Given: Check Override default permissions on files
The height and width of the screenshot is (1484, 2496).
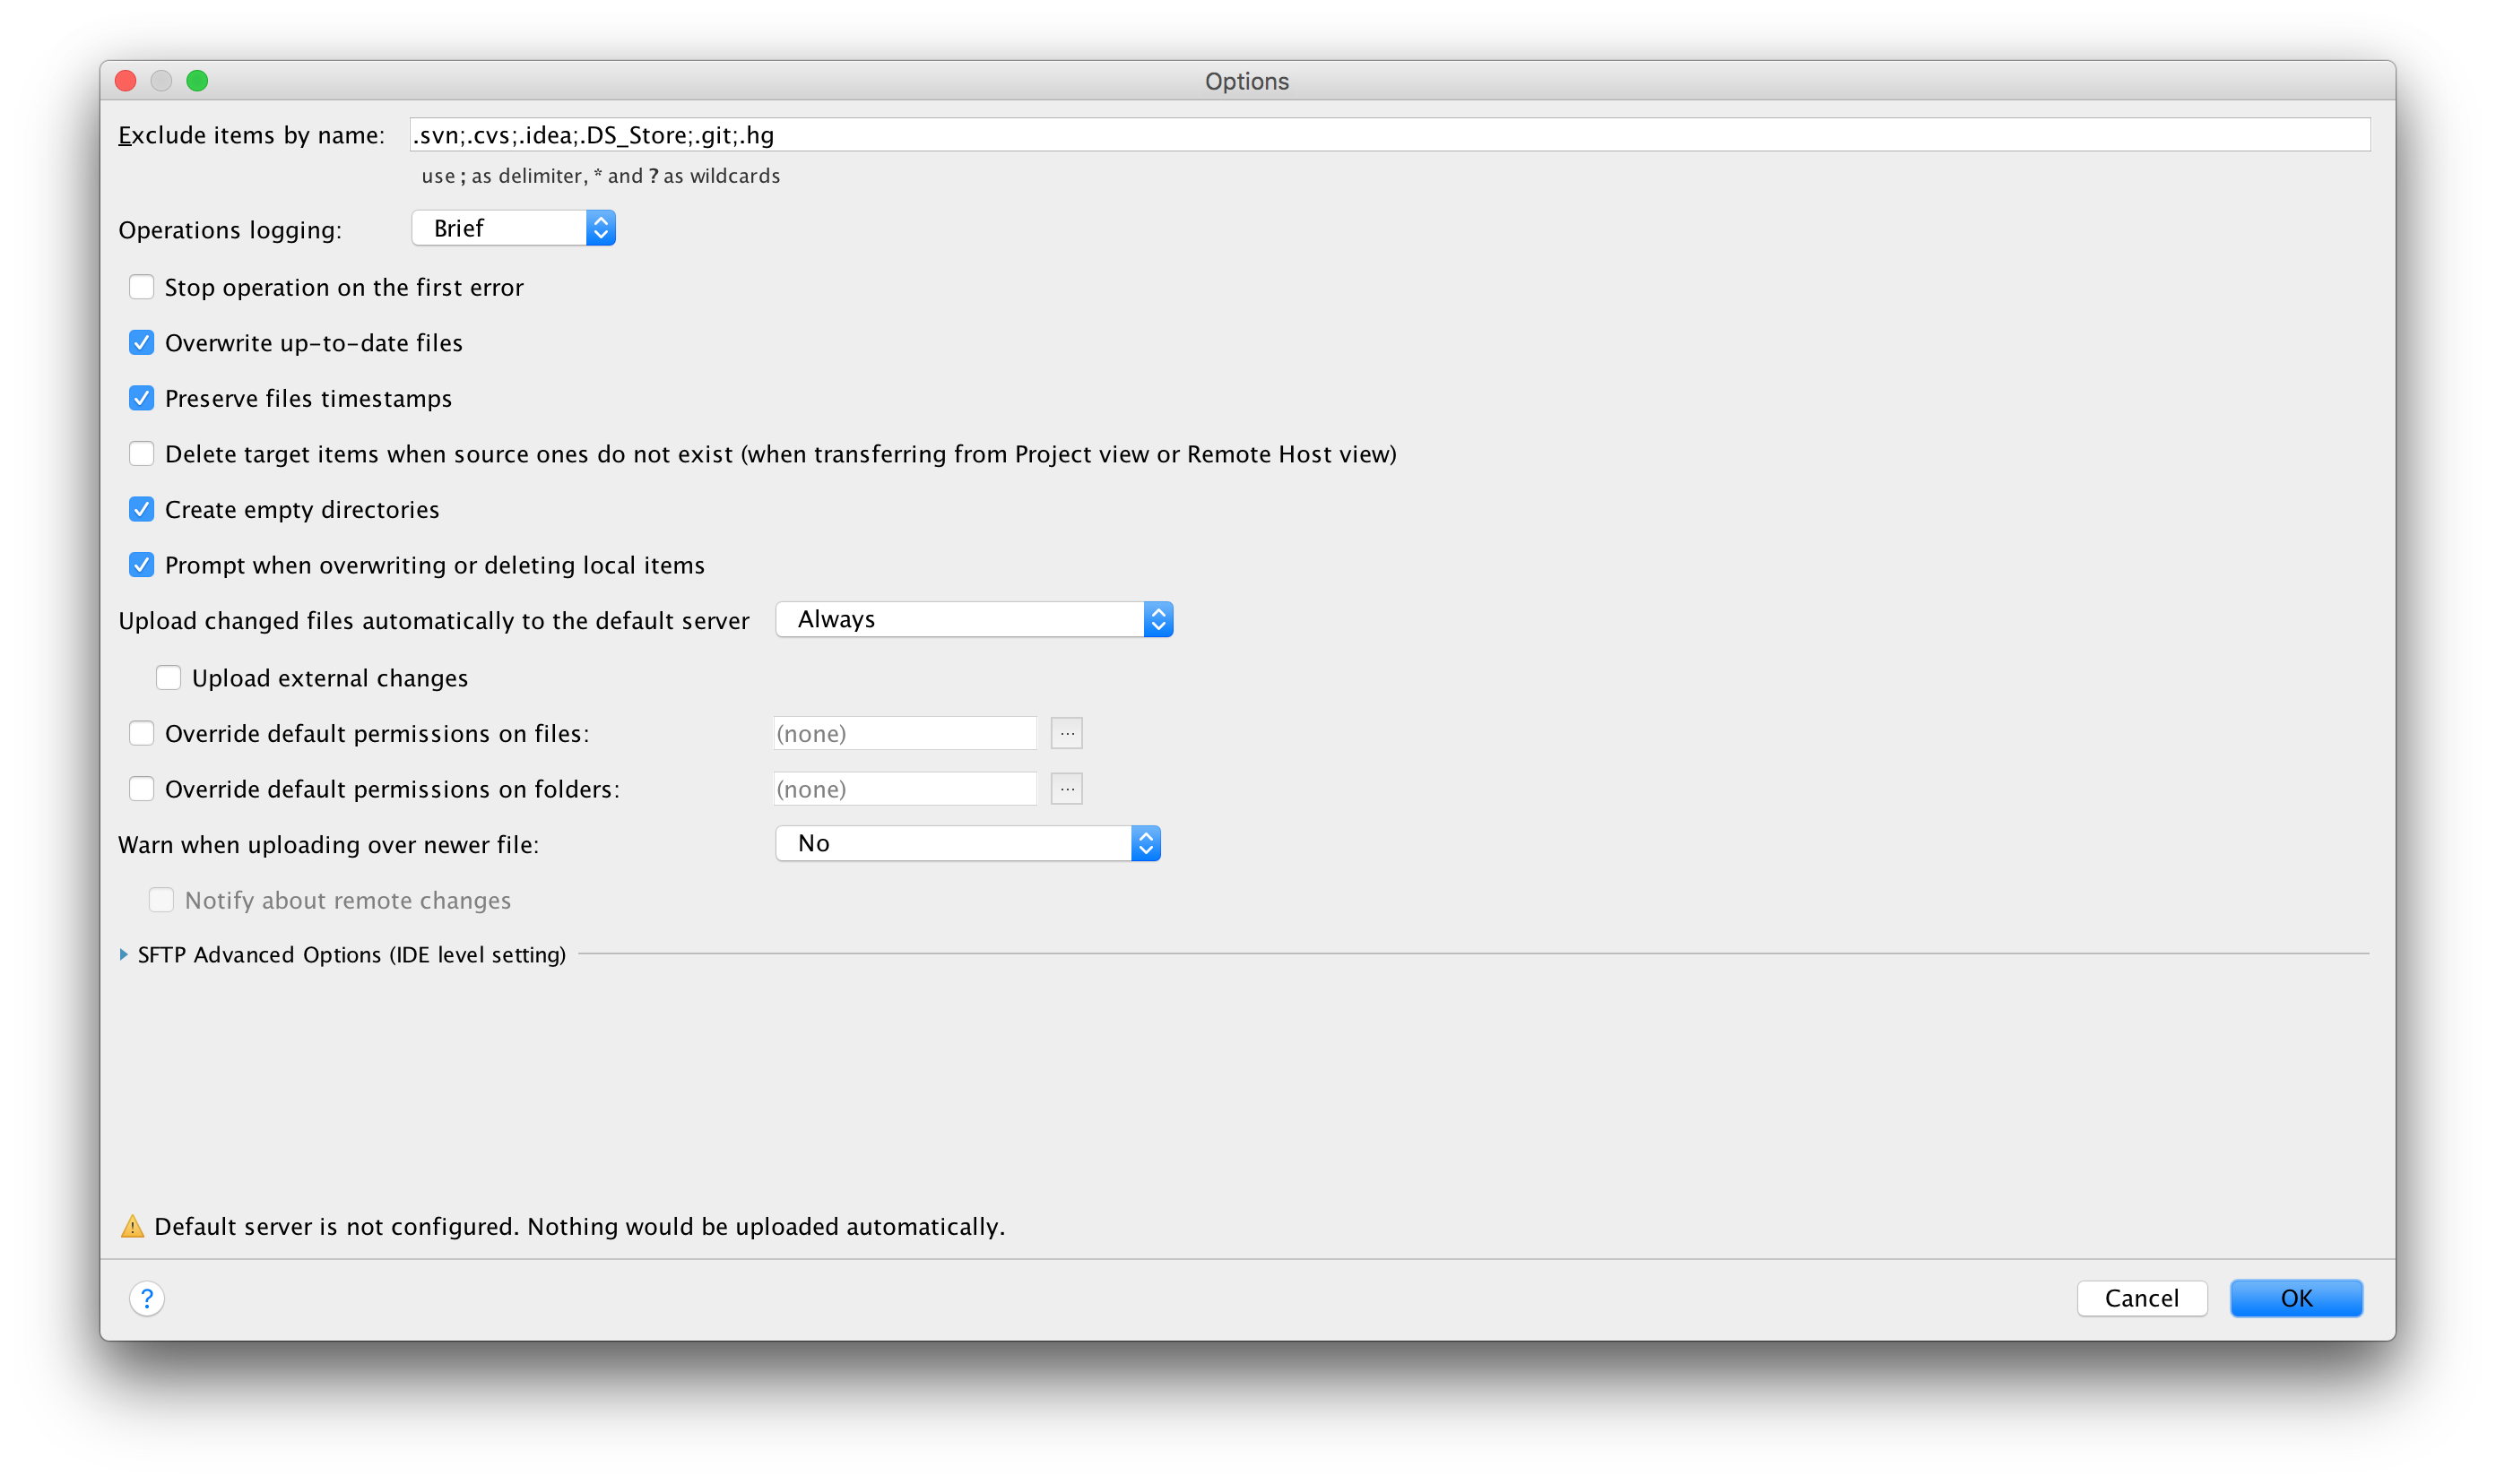Looking at the screenshot, I should tap(142, 734).
